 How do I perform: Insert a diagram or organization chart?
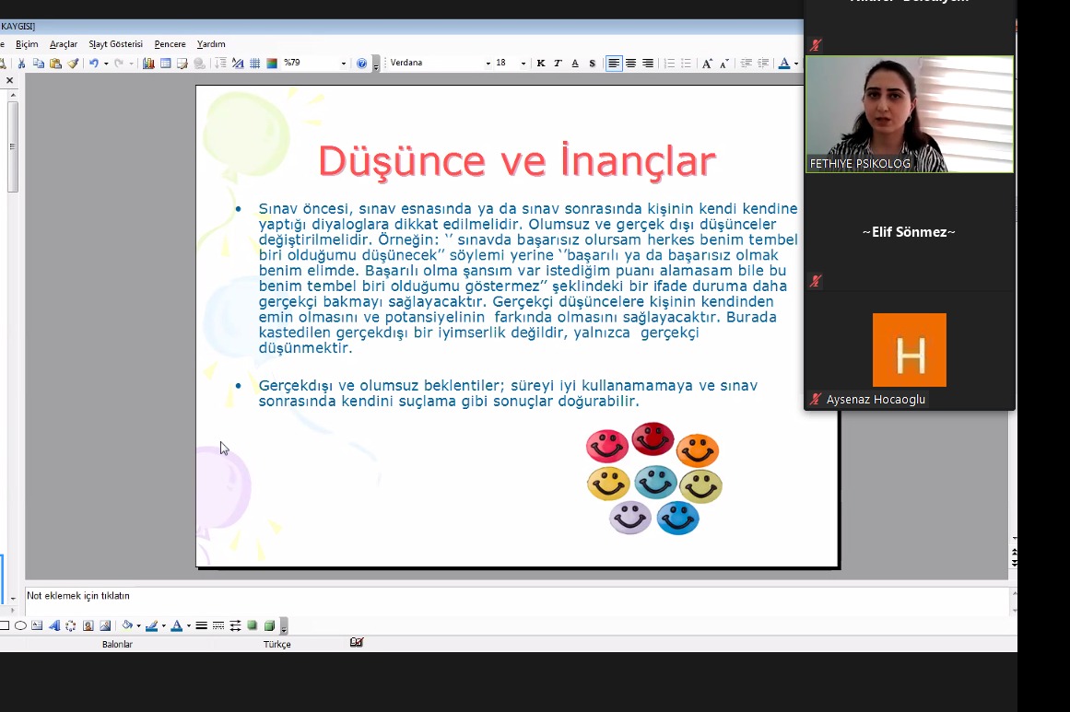pyautogui.click(x=71, y=625)
